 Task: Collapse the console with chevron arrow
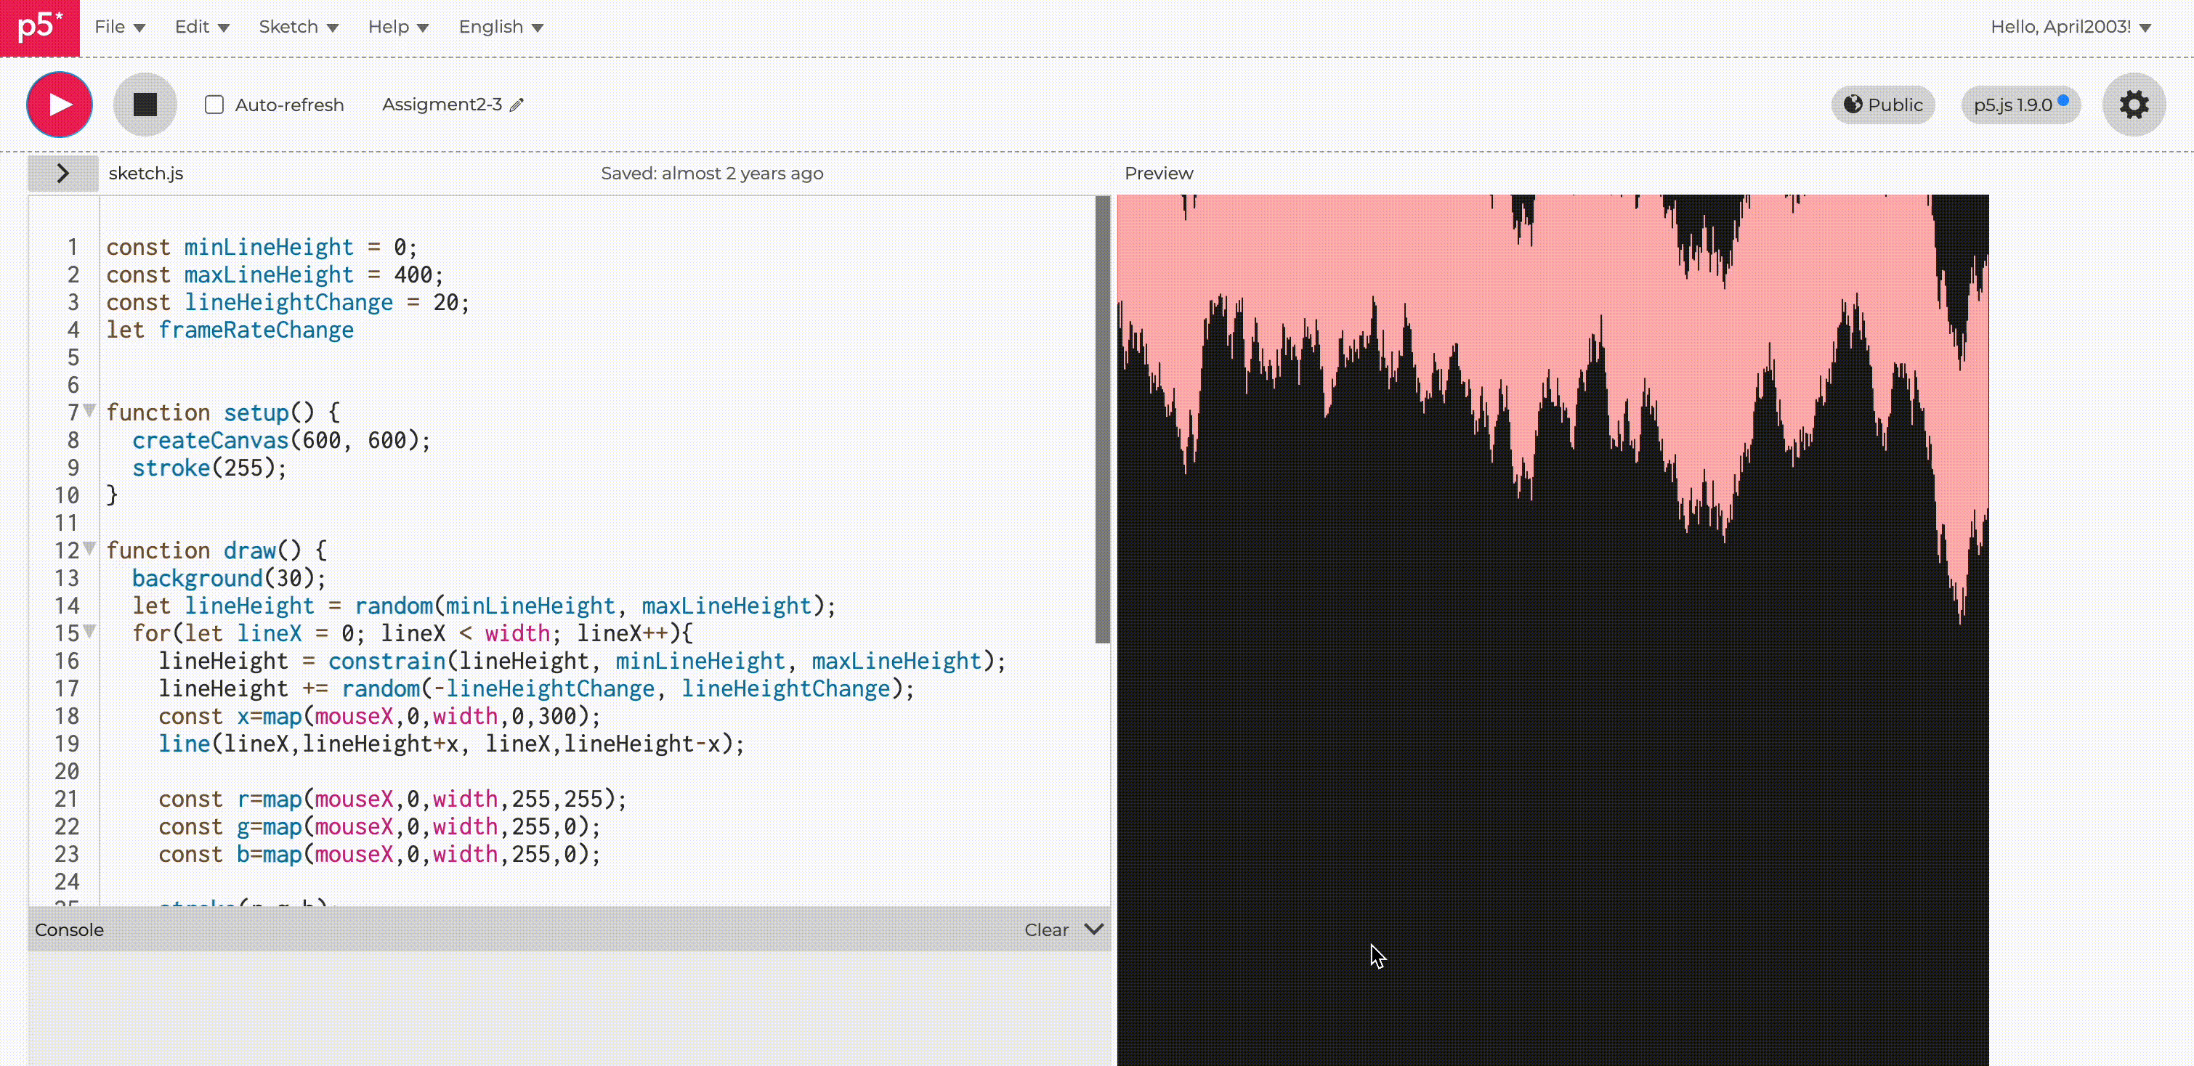(1094, 929)
